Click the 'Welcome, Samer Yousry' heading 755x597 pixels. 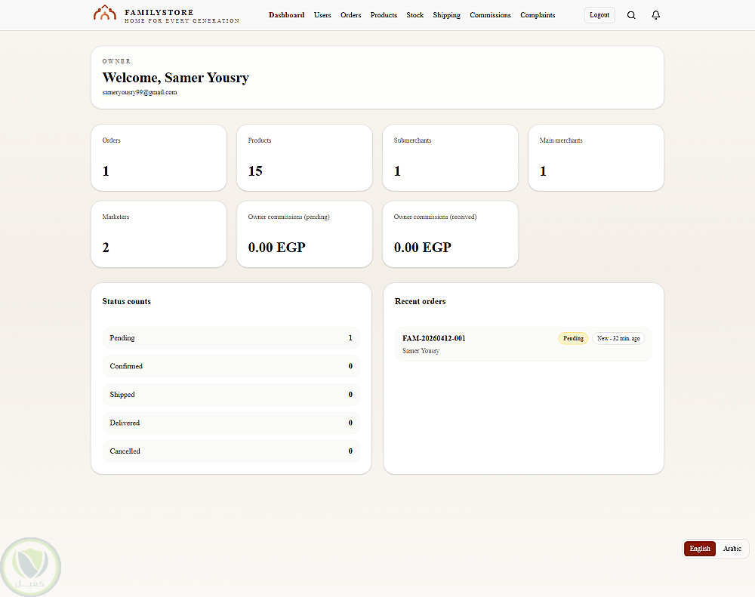point(176,78)
